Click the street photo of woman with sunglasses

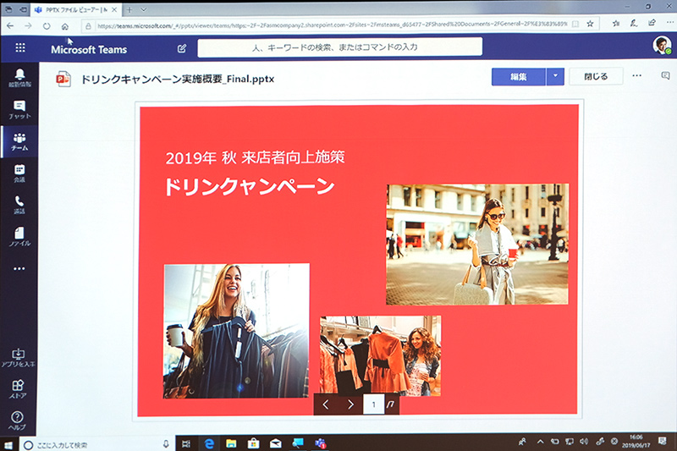pyautogui.click(x=477, y=245)
